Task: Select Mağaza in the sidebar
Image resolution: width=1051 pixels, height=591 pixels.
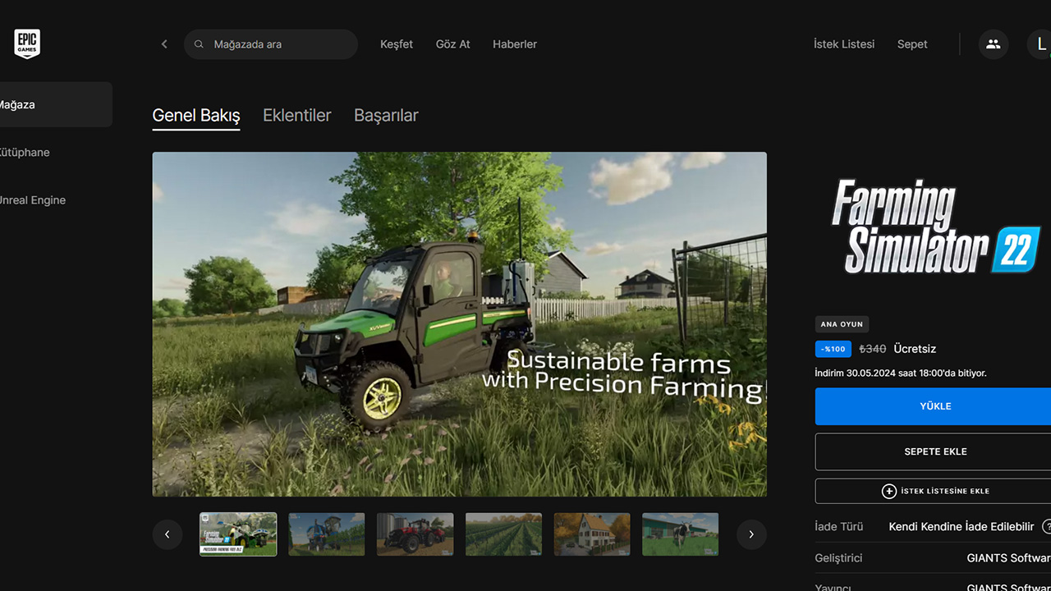Action: point(56,104)
